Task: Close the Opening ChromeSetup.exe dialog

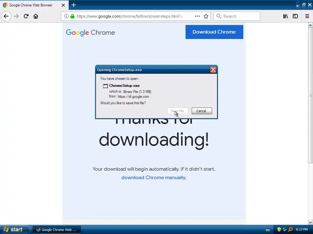Action: pos(213,70)
